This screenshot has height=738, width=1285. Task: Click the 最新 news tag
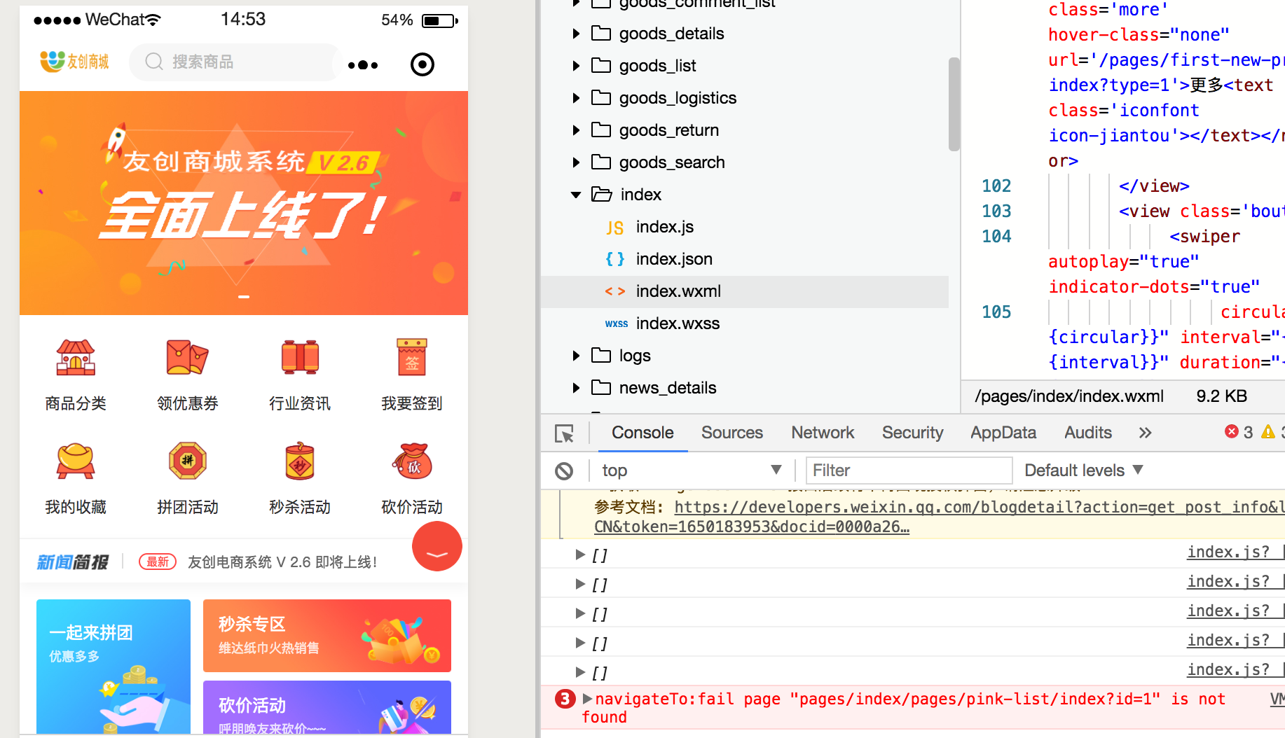coord(158,562)
